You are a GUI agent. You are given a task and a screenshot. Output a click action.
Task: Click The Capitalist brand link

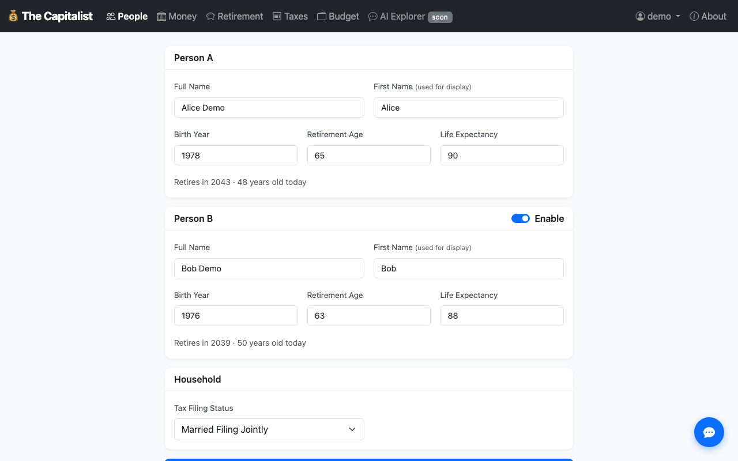[57, 16]
